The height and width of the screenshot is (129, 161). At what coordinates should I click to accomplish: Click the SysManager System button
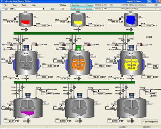(82, 9)
